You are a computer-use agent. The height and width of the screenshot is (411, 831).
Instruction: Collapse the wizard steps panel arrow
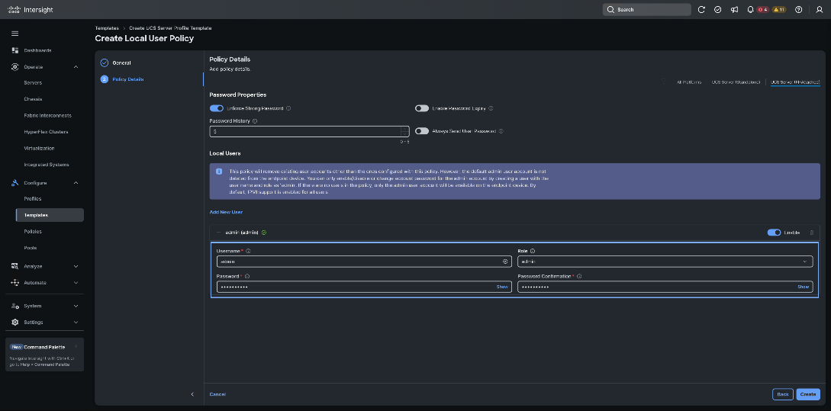coord(192,394)
